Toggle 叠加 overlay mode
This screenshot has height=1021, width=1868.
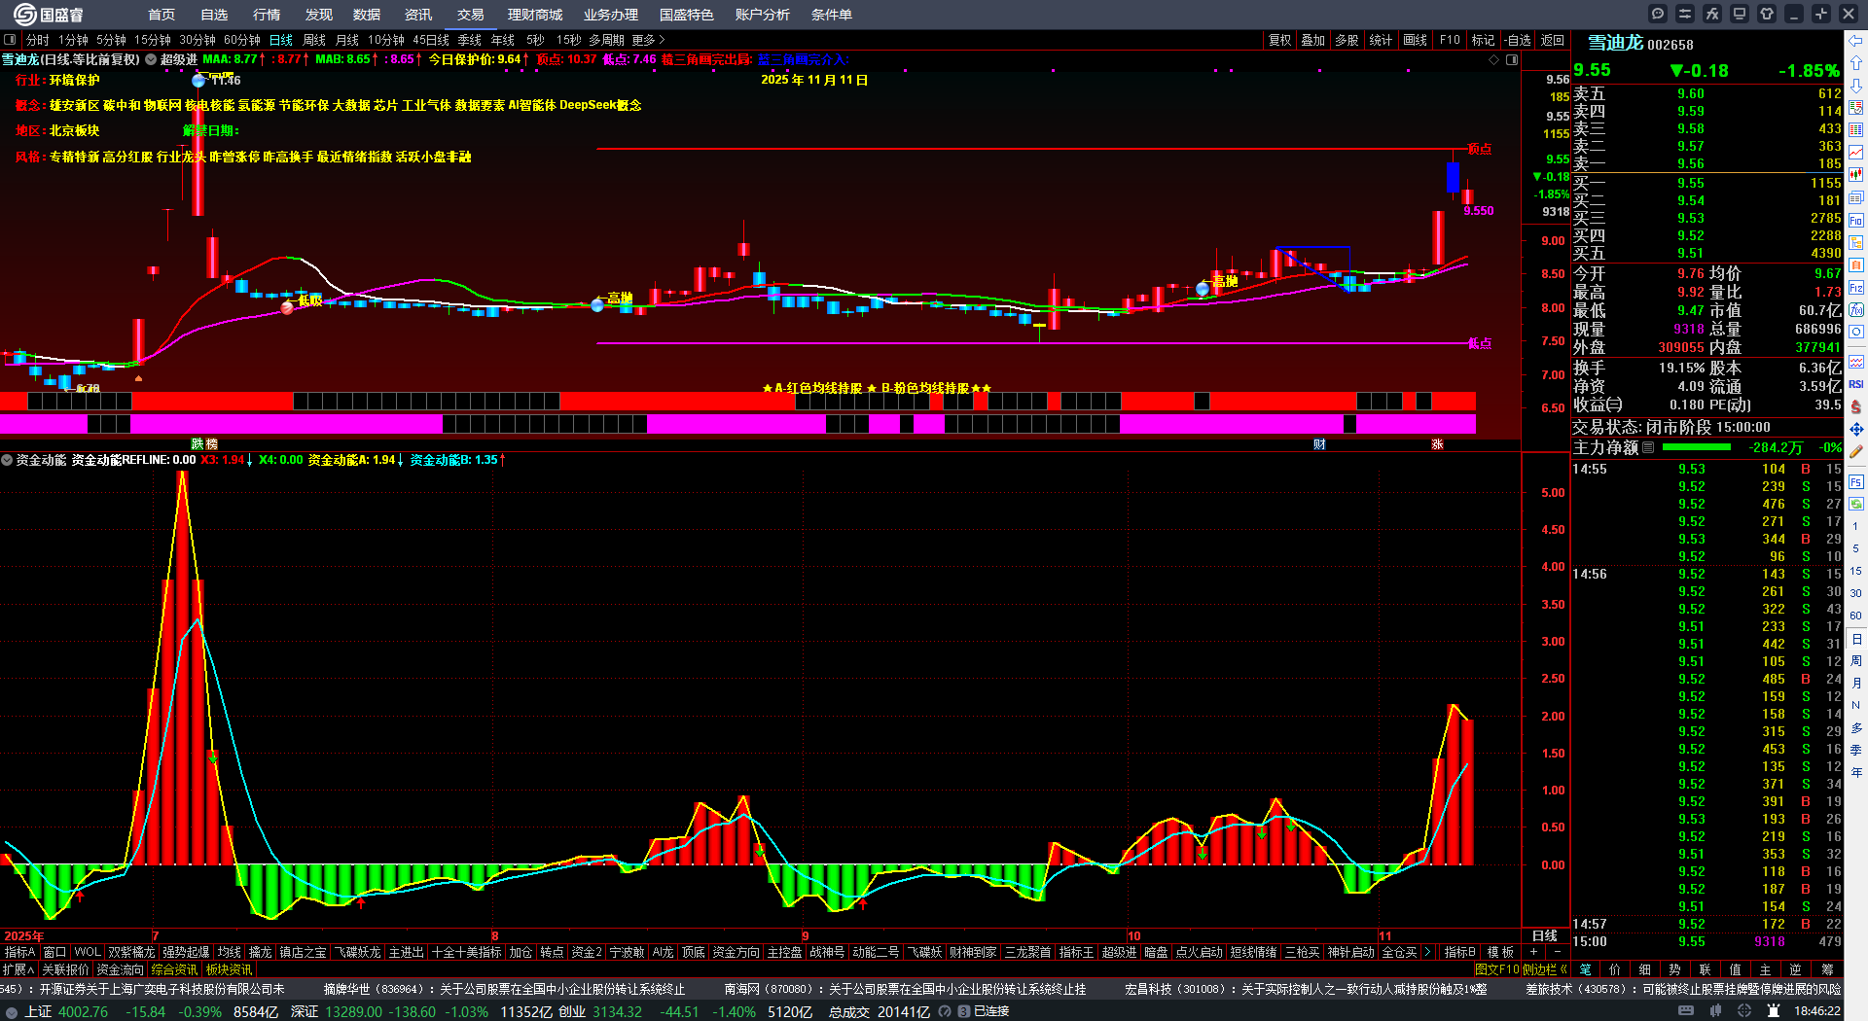tap(1313, 40)
